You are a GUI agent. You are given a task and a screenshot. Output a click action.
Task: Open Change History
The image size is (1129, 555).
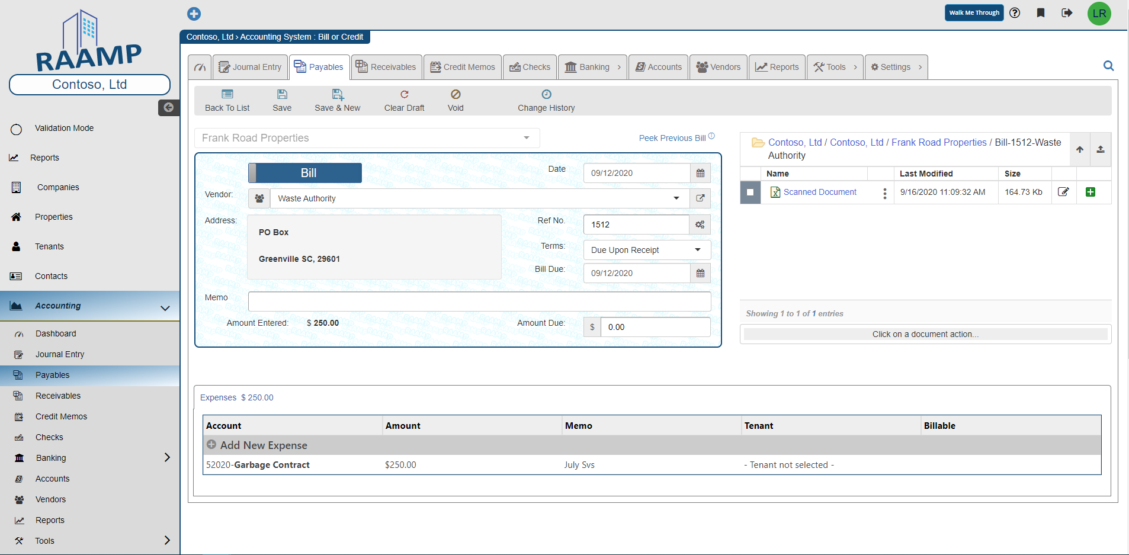point(546,100)
